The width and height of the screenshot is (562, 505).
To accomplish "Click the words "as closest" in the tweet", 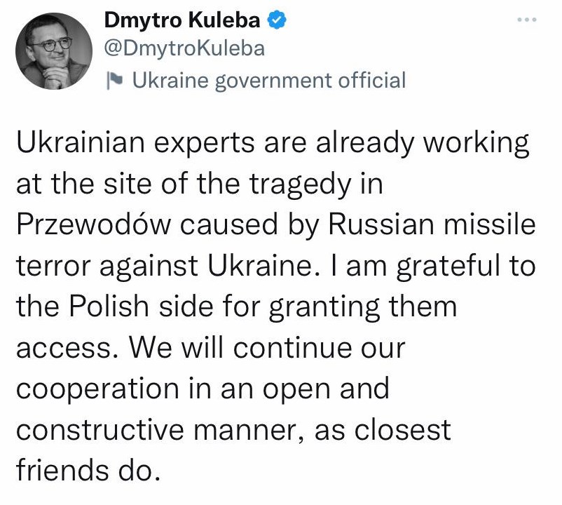I will pyautogui.click(x=383, y=429).
